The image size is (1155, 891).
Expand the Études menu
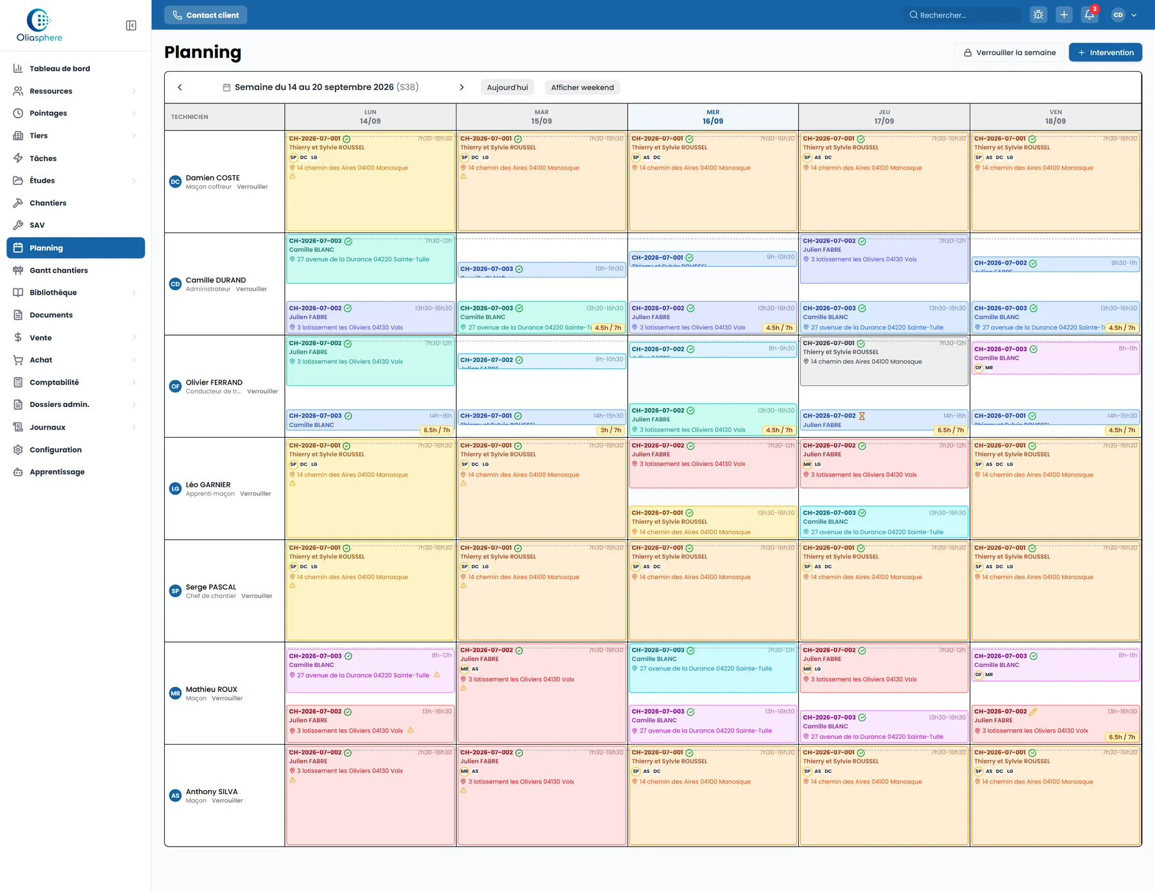click(76, 180)
